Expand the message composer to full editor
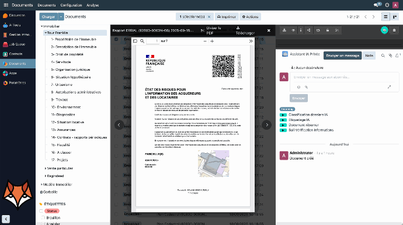 pyautogui.click(x=389, y=87)
